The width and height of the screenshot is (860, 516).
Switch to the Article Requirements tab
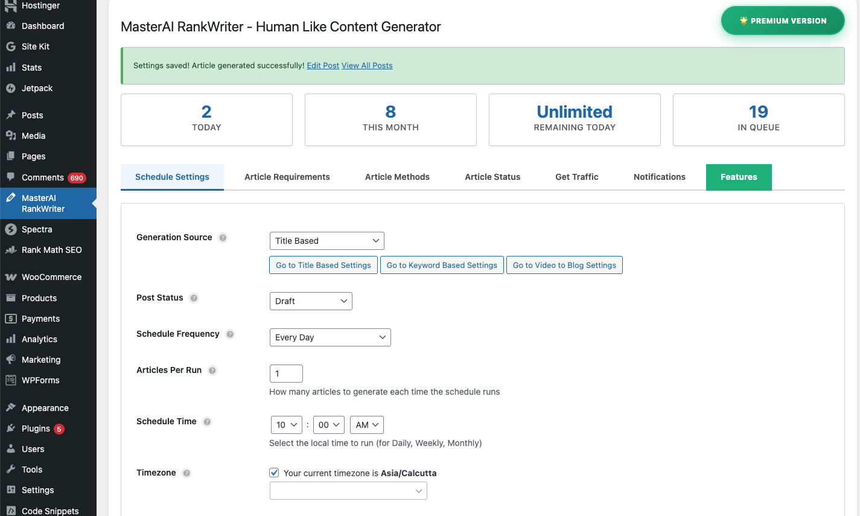pyautogui.click(x=287, y=177)
